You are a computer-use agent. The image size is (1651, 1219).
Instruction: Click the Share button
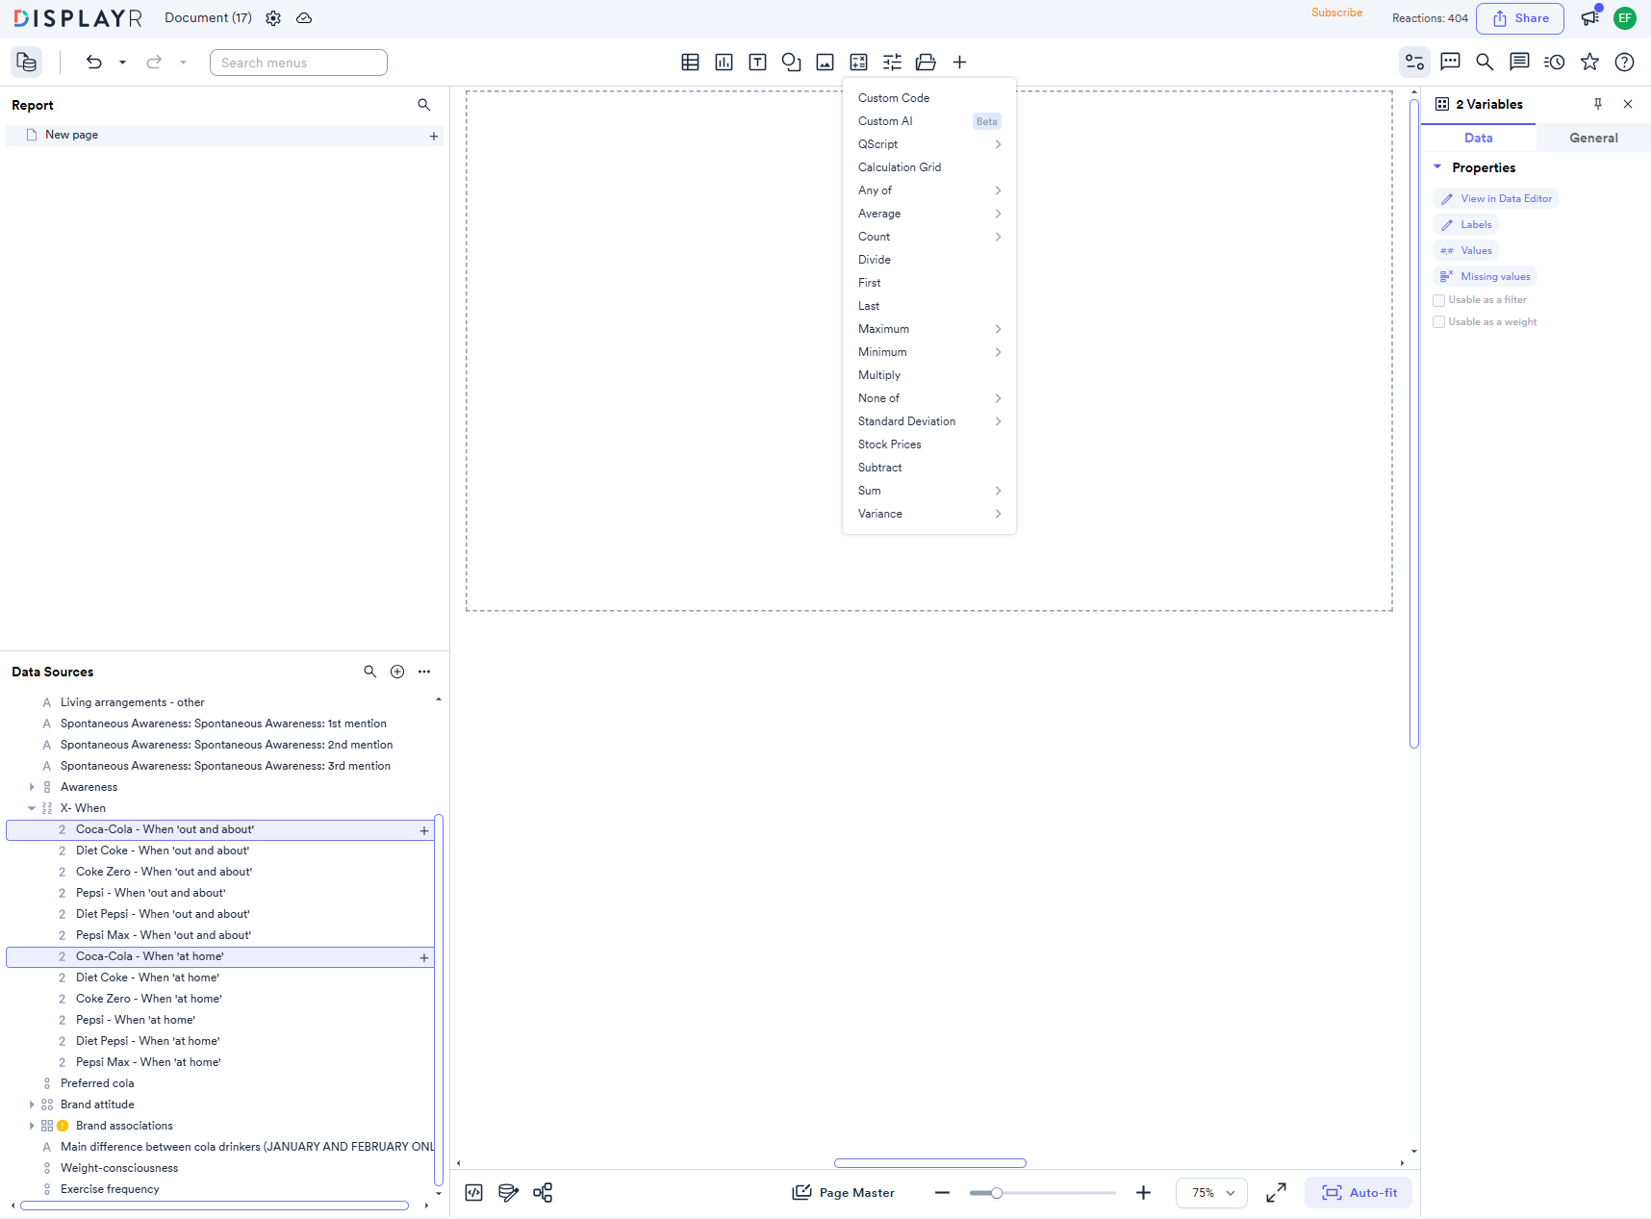tap(1519, 18)
